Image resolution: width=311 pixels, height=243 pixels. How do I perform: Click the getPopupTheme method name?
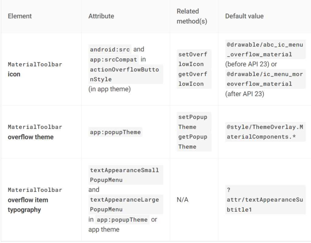point(193,142)
